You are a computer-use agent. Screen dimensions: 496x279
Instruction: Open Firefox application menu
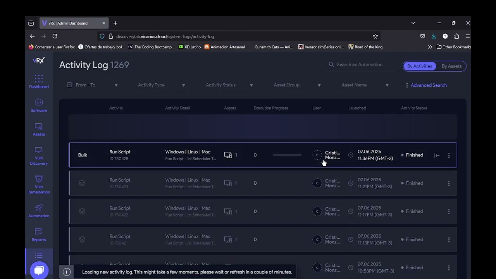pos(468,36)
